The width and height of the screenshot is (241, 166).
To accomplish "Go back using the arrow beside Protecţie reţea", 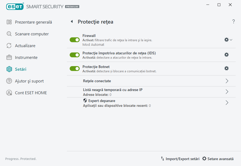I will coord(71,21).
